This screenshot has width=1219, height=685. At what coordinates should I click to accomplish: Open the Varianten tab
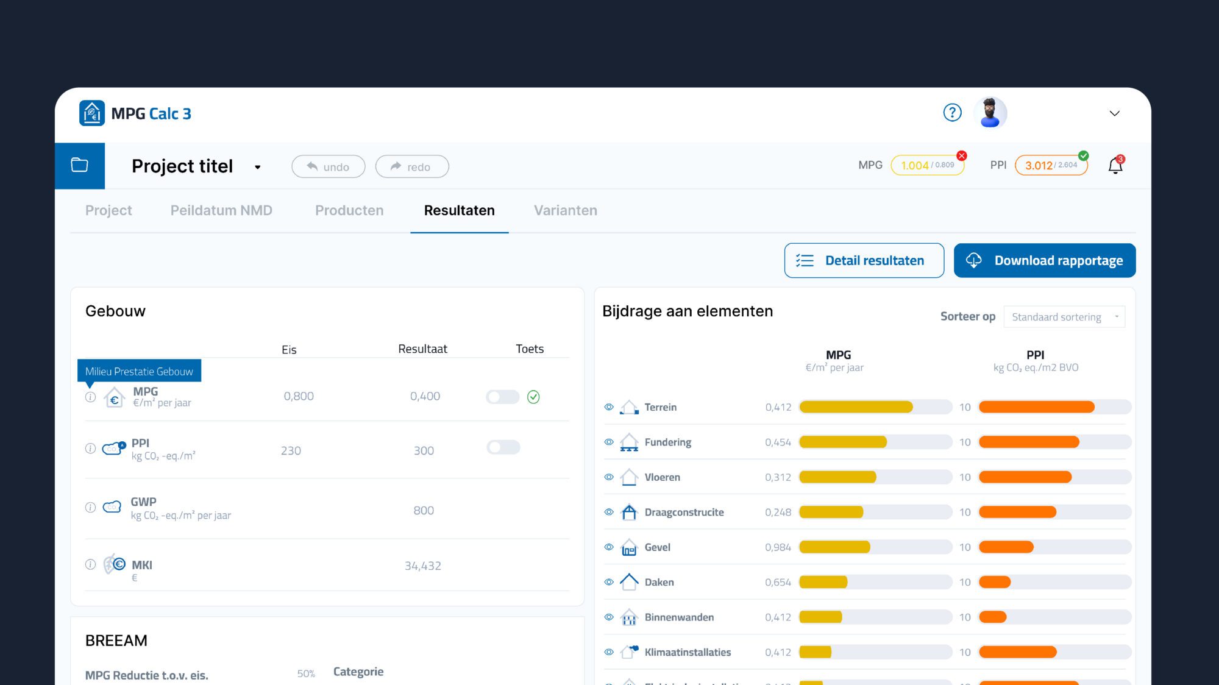click(565, 210)
